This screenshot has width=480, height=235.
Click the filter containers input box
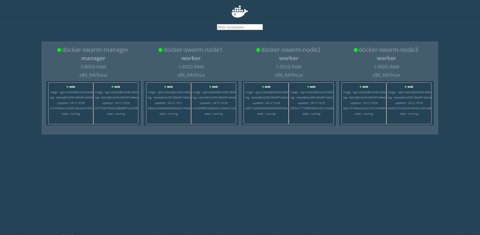coord(239,27)
